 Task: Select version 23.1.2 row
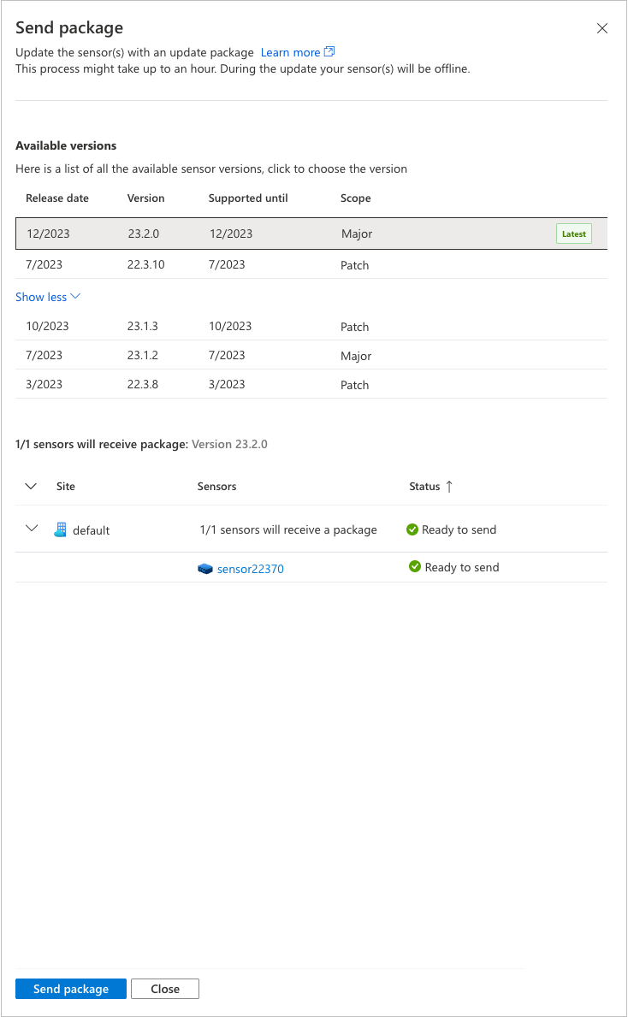311,356
